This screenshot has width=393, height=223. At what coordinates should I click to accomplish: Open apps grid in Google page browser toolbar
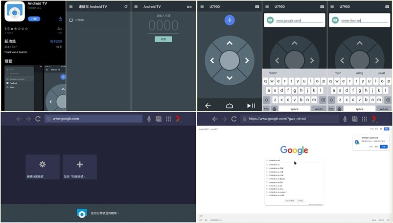[x=365, y=119]
